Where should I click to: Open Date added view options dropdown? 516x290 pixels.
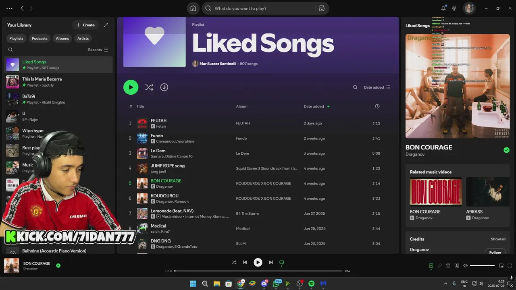(377, 87)
